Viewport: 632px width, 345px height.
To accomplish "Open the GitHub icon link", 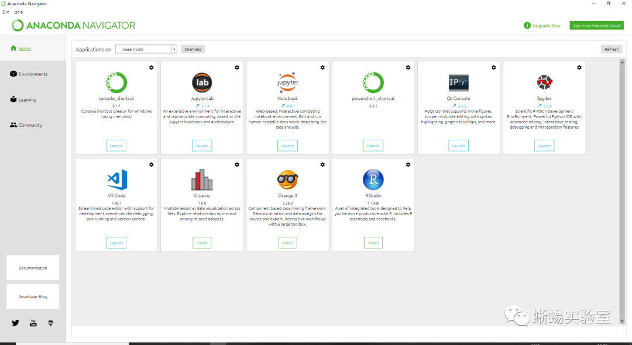I will [50, 323].
